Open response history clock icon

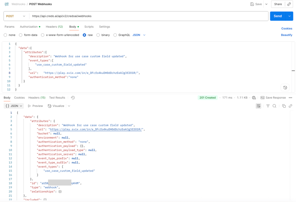pyautogui.click(x=73, y=98)
